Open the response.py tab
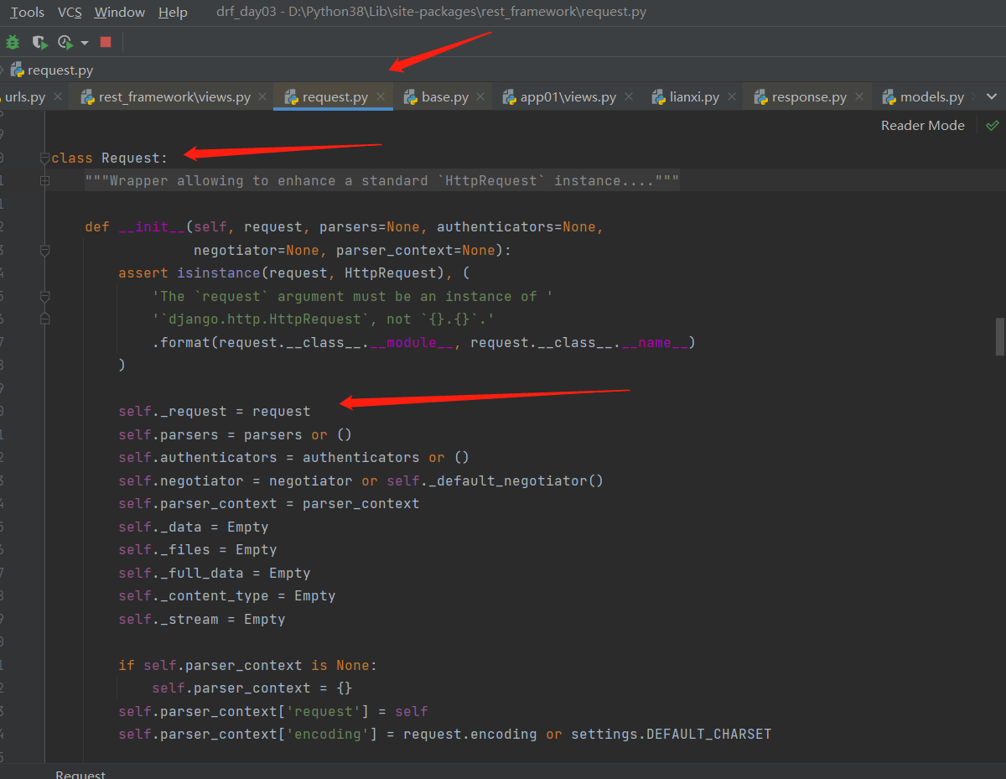The image size is (1006, 779). pos(809,97)
